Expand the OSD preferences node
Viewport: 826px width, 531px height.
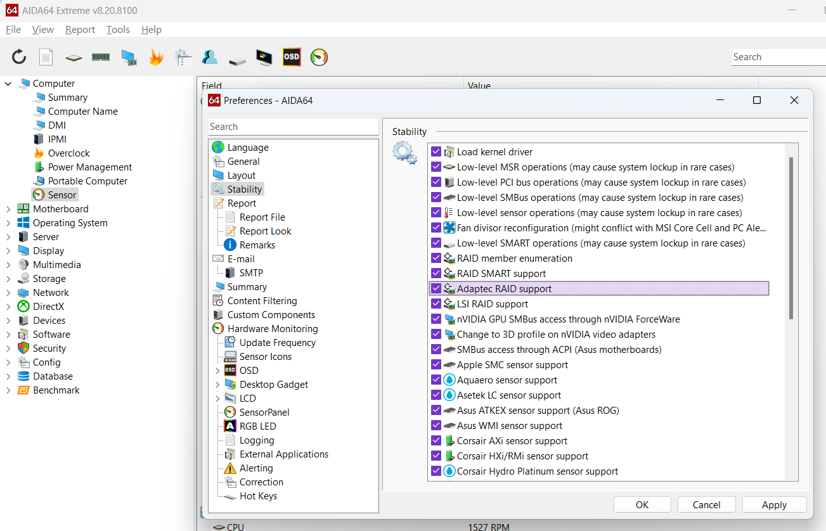pos(217,371)
